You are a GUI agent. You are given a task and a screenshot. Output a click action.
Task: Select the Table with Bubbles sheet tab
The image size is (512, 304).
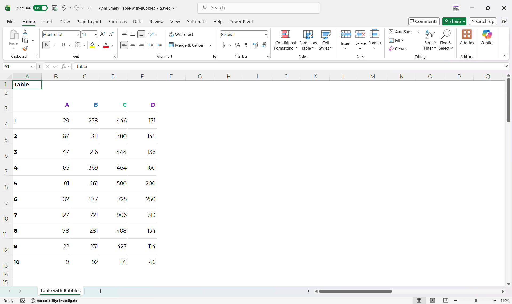(60, 291)
